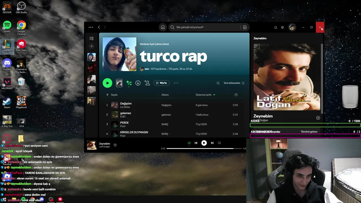
Task: Sort the tracks by the 'Albüm' column
Action: pyautogui.click(x=165, y=95)
